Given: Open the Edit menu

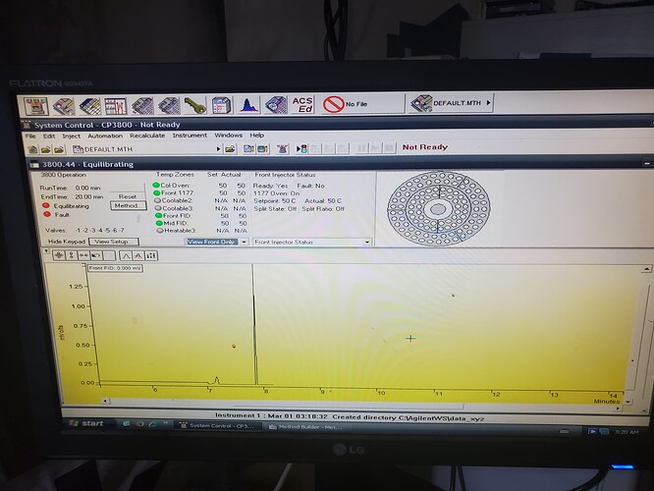Looking at the screenshot, I should click(49, 136).
